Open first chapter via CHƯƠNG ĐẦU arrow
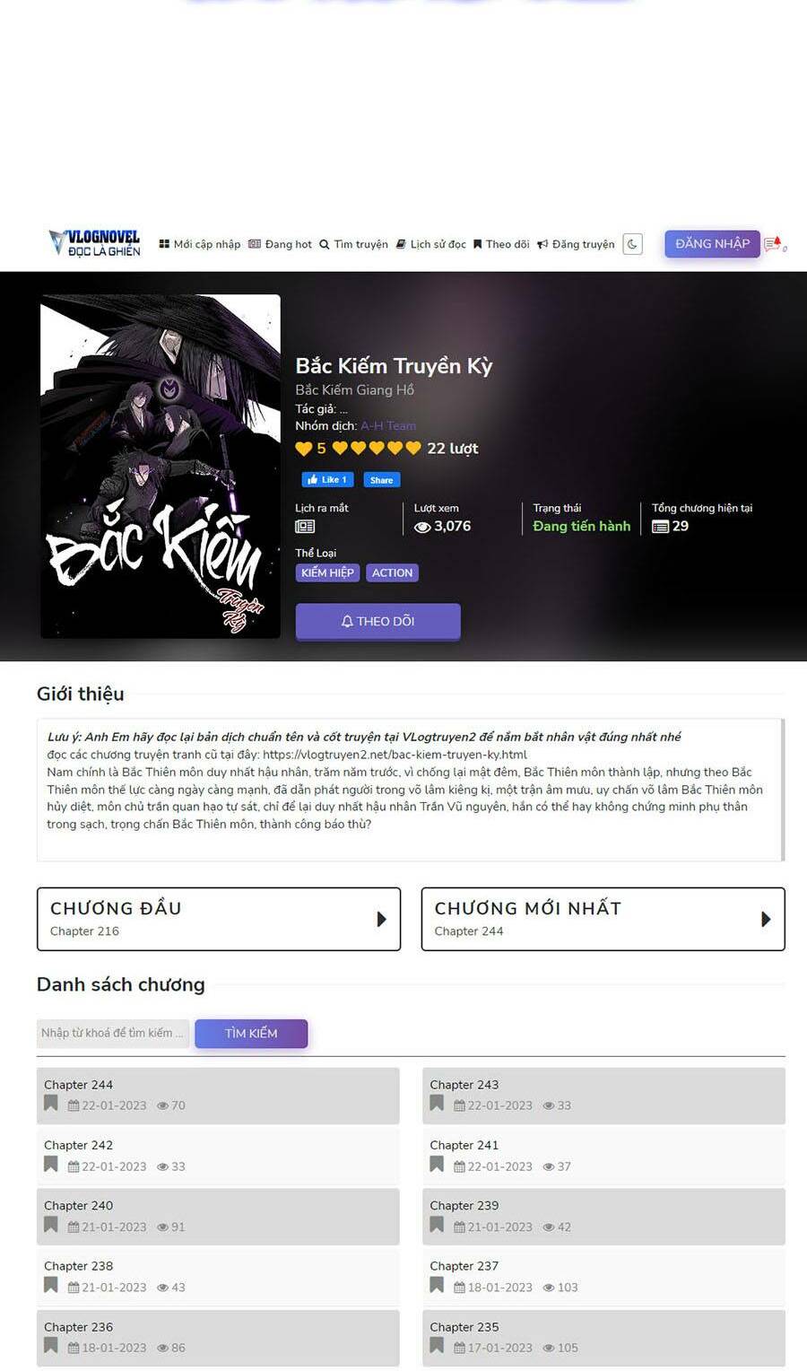Screen dimensions: 807x1371 [382, 919]
